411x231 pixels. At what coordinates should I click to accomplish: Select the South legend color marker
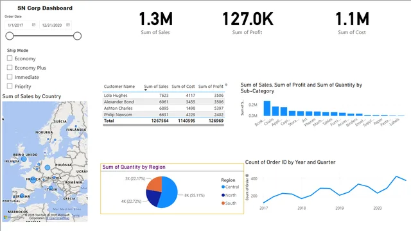pyautogui.click(x=223, y=203)
